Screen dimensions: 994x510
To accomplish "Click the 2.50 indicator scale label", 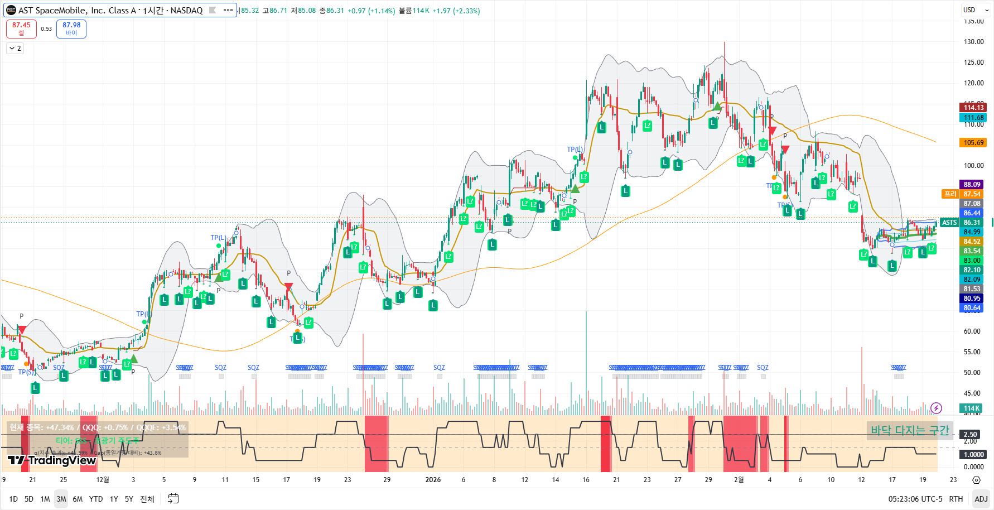I will point(971,435).
